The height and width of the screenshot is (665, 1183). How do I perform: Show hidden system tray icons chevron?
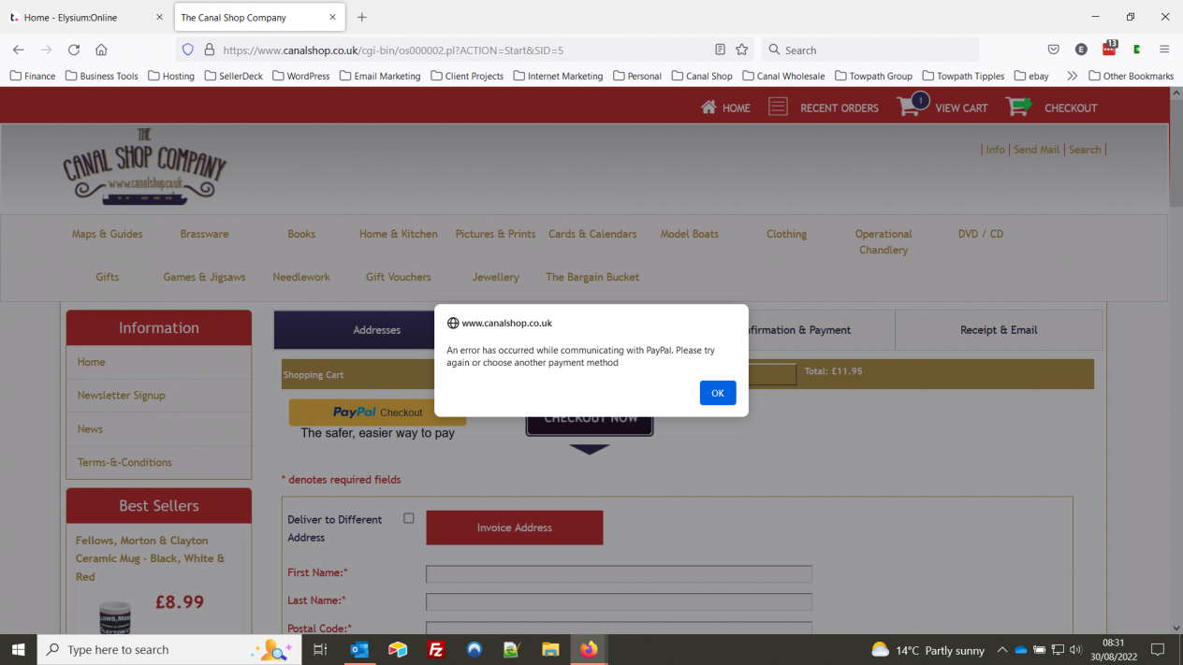pos(1001,649)
